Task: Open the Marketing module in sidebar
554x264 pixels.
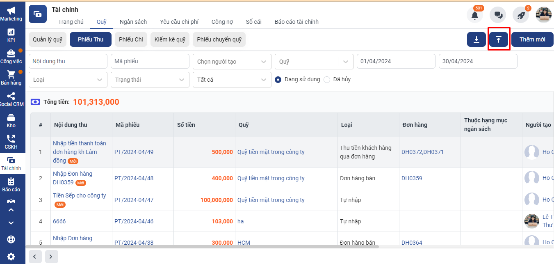Action: coord(11,14)
